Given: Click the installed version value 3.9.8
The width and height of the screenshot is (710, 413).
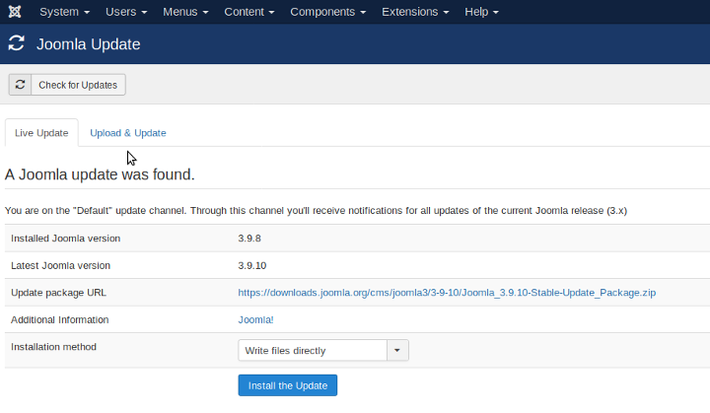Looking at the screenshot, I should 249,239.
